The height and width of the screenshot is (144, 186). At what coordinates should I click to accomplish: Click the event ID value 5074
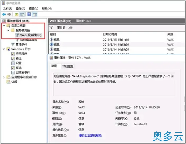tap(82, 113)
